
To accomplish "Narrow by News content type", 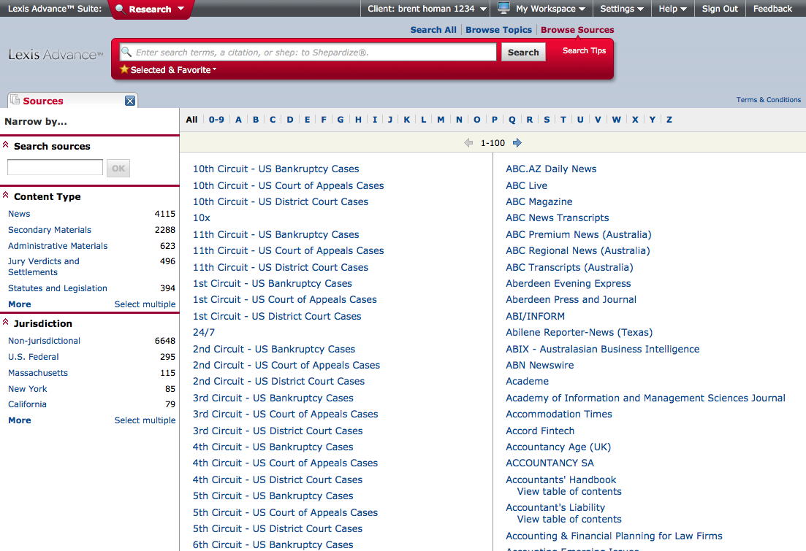I will (x=19, y=214).
